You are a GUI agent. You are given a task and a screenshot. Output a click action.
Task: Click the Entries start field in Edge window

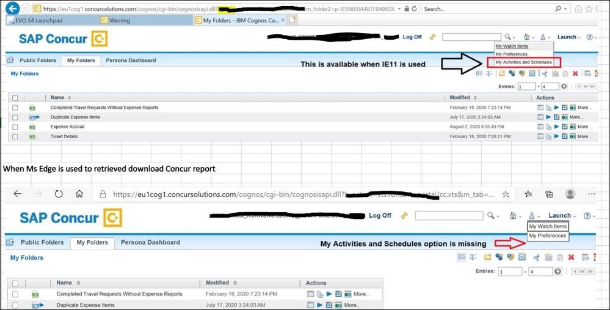(x=510, y=271)
